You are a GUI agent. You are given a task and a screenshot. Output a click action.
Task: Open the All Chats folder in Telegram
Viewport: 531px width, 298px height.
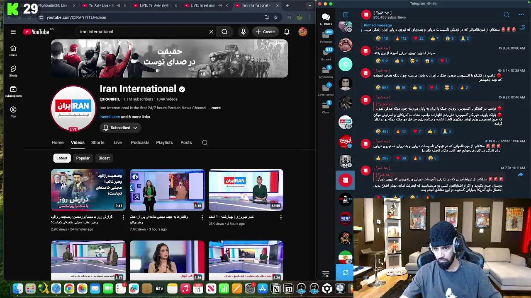[x=326, y=19]
